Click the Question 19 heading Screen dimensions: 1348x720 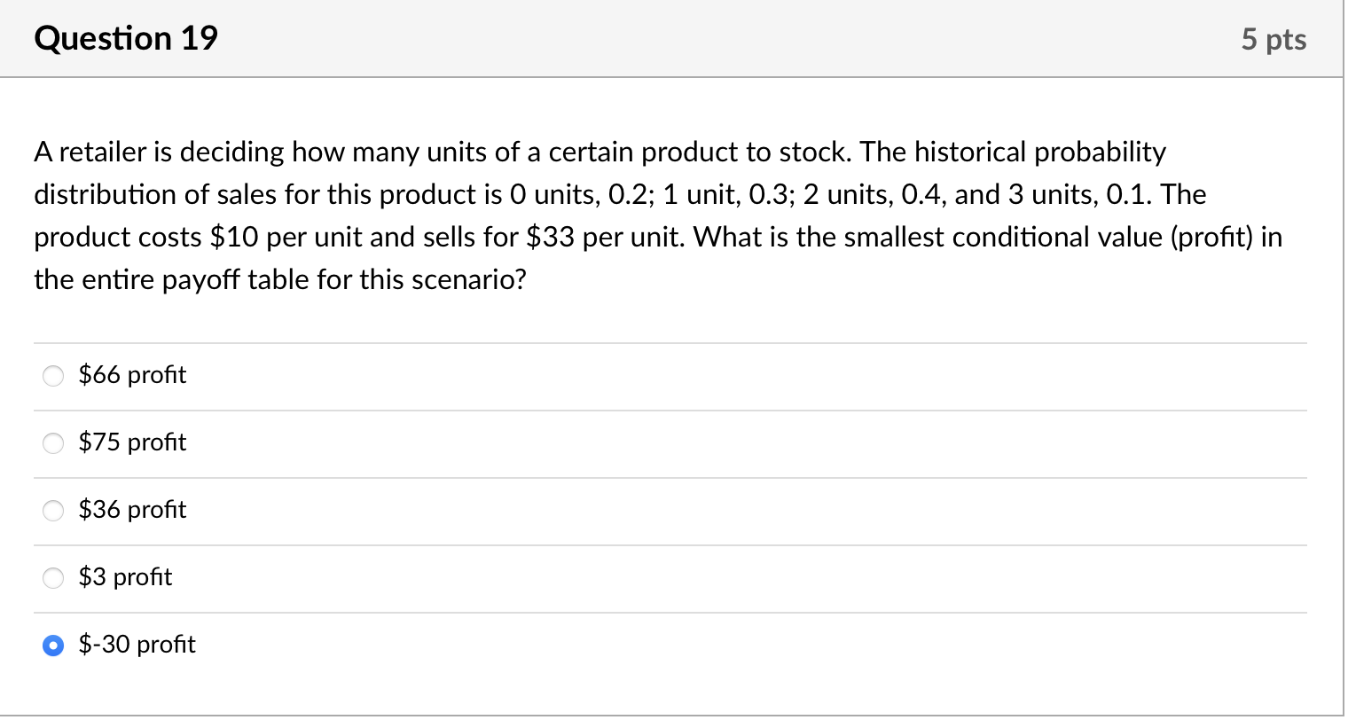tap(126, 38)
